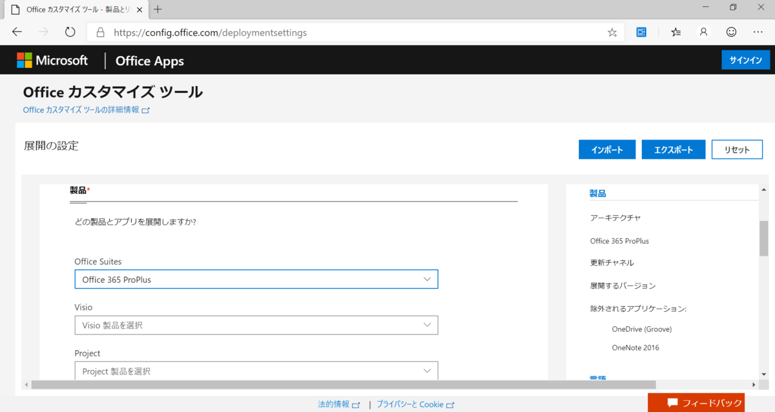
Task: Open the Visio 製品を選択 dropdown
Action: pyautogui.click(x=256, y=325)
